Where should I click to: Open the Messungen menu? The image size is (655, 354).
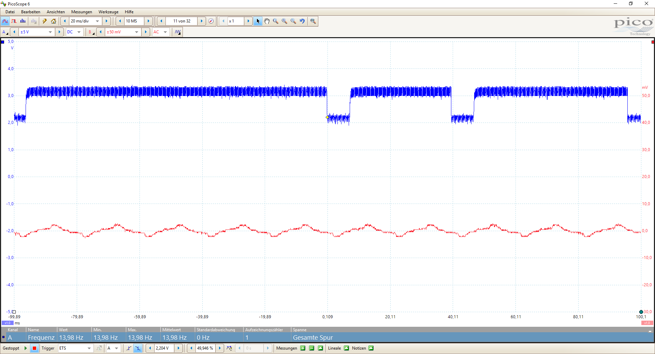tap(82, 12)
